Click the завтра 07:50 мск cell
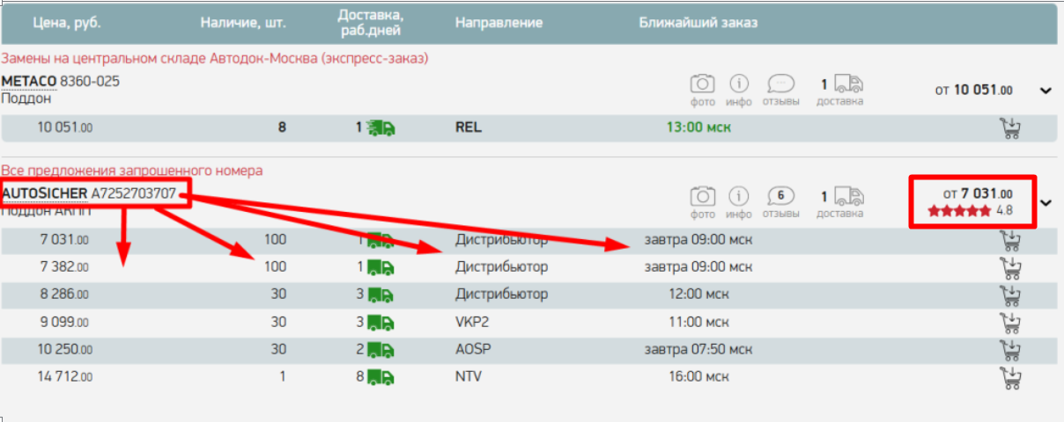Screen dimensions: 1064x422 [x=698, y=349]
